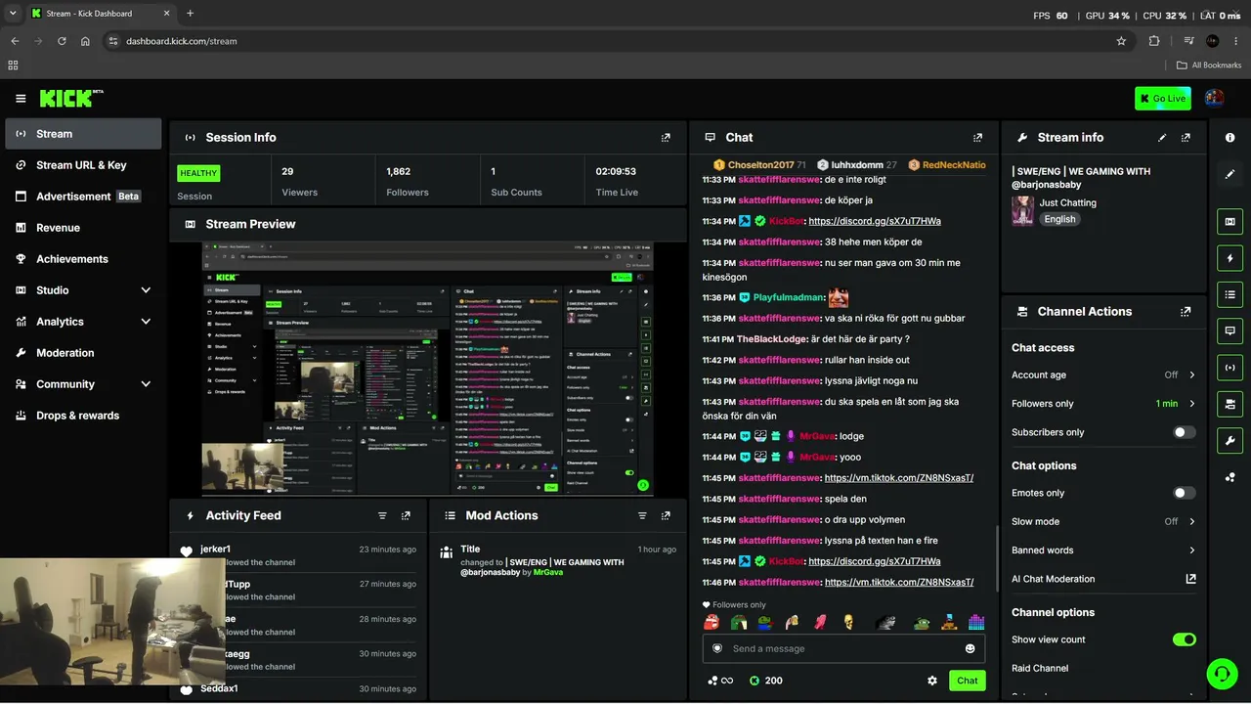
Task: Open chat settings gear icon
Action: [x=932, y=681]
